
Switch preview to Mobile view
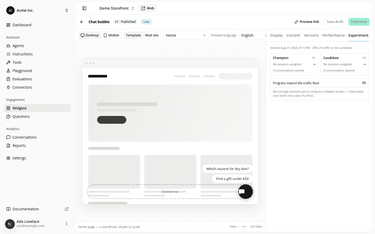click(111, 35)
